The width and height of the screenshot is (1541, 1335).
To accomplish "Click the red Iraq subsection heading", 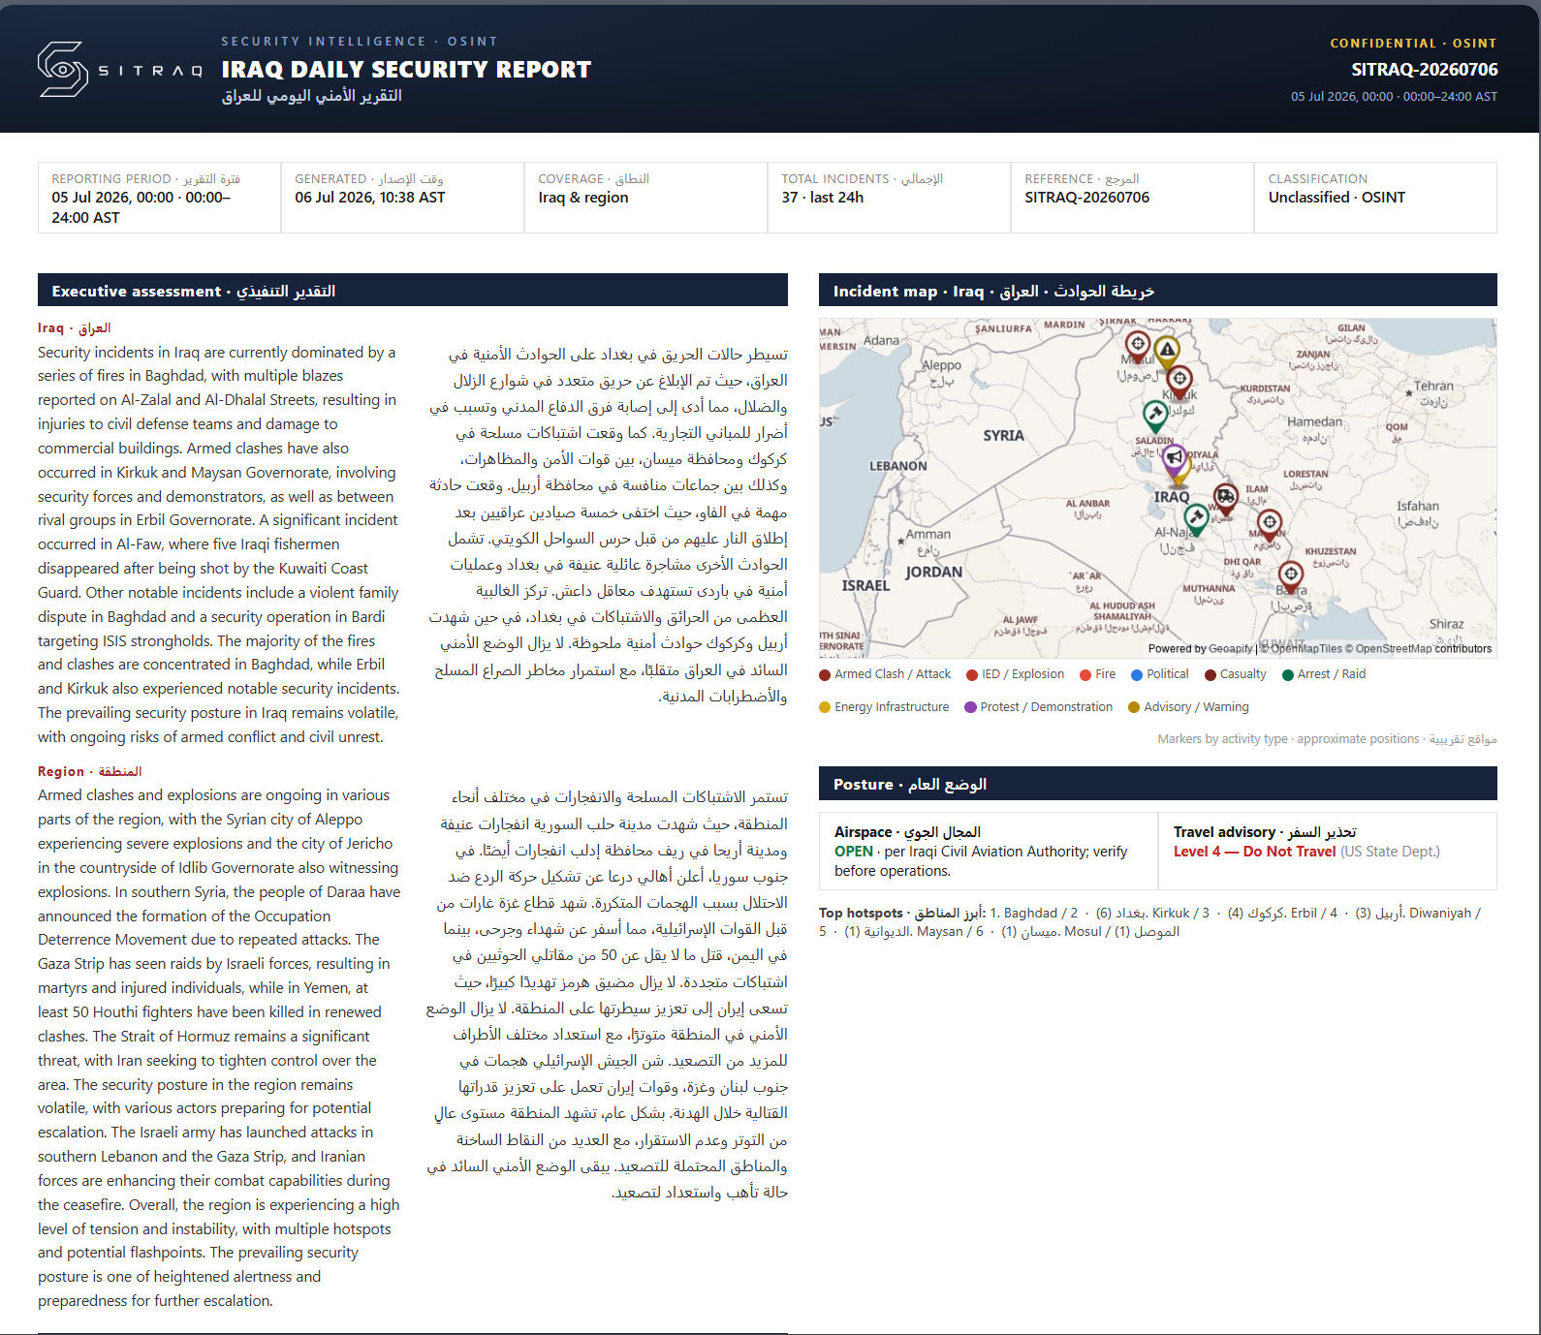I will [75, 328].
